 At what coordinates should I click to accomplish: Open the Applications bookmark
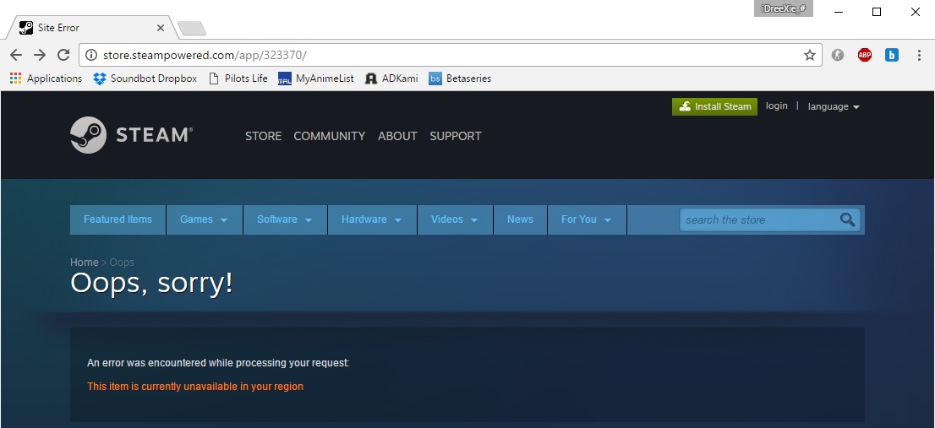(x=46, y=78)
